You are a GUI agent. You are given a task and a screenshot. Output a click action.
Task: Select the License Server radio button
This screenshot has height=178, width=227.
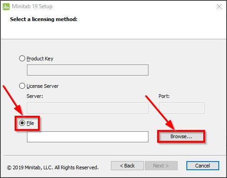pyautogui.click(x=22, y=86)
